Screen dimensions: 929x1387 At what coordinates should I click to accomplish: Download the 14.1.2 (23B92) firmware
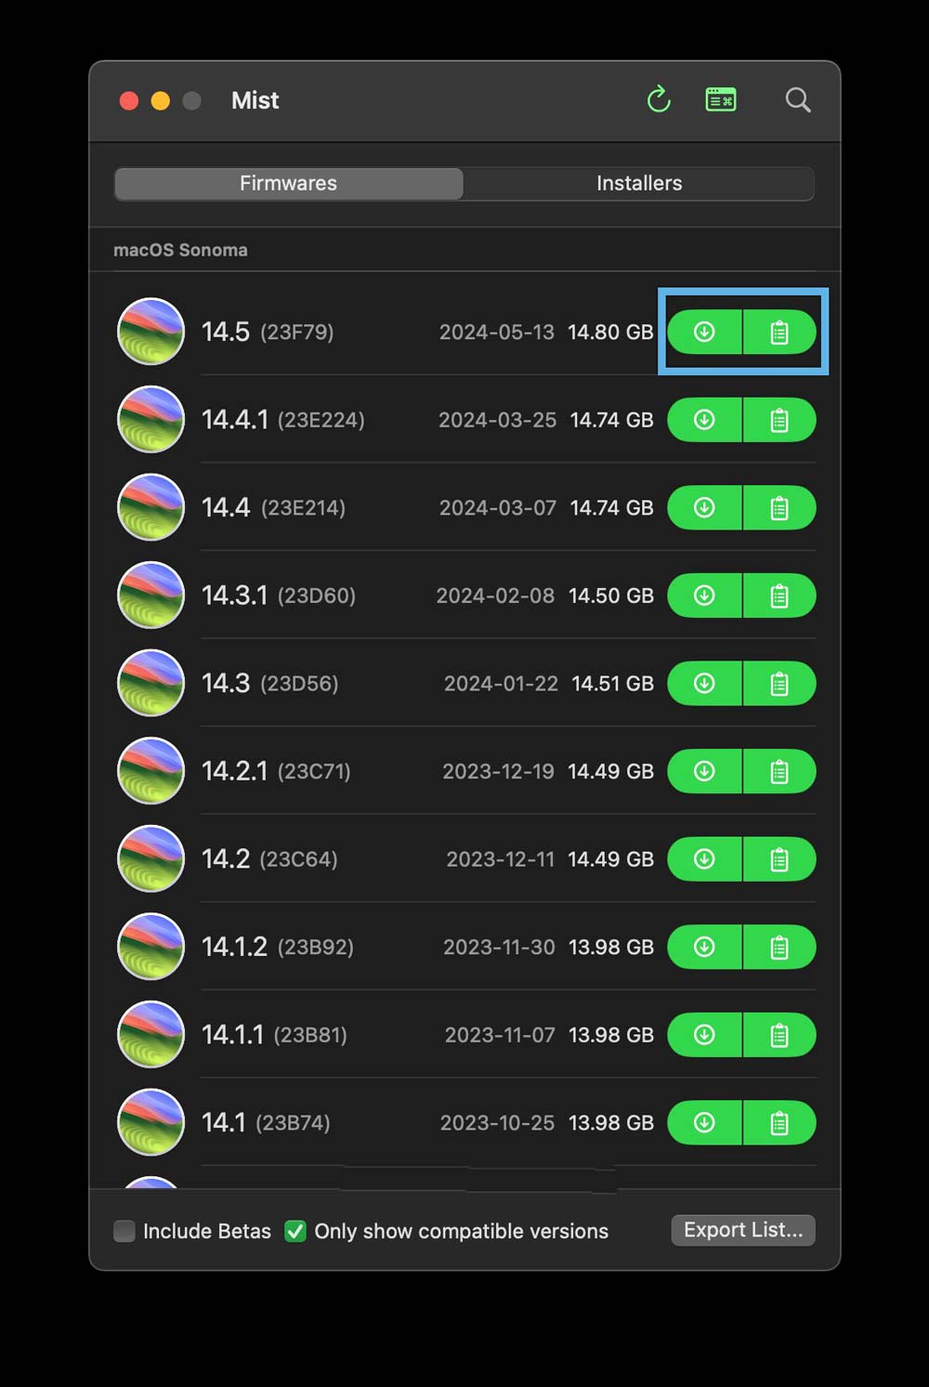coord(704,947)
